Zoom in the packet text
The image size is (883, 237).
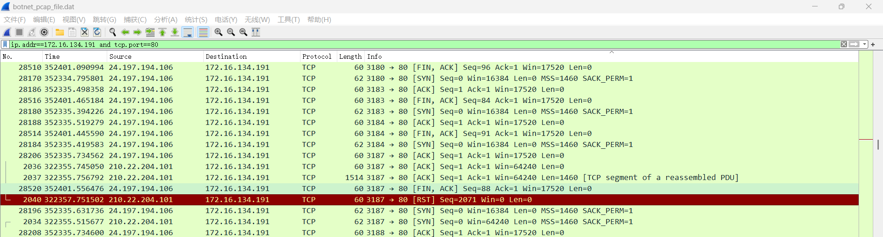219,32
